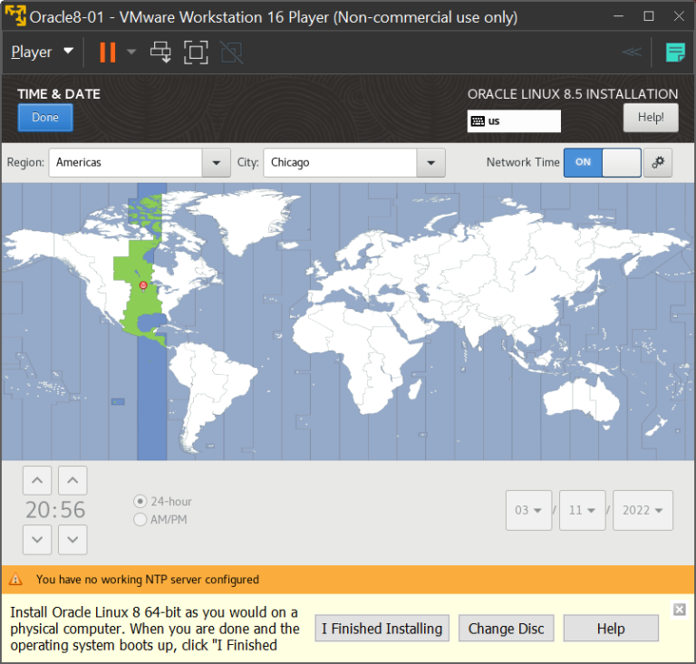This screenshot has width=696, height=664.
Task: Click I Finished Installing button
Action: pos(382,629)
